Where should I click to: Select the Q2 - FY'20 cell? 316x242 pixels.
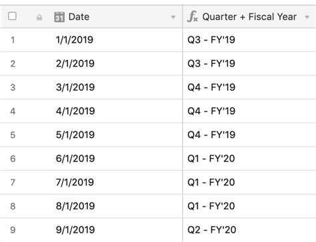[x=249, y=230]
